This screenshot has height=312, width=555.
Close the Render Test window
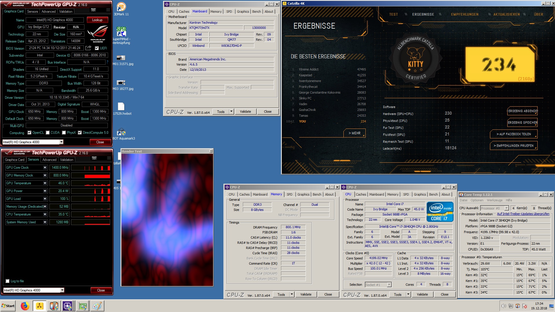211,151
